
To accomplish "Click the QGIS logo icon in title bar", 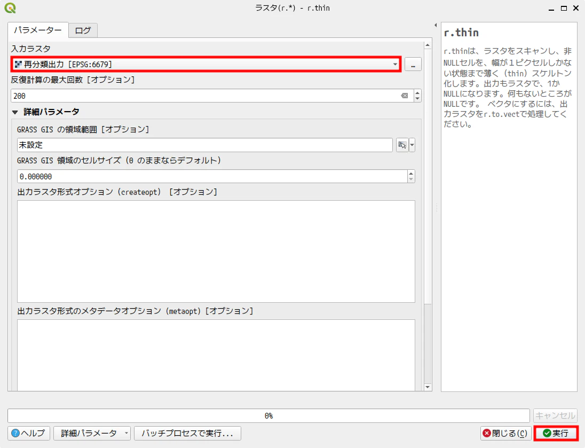I will coord(10,8).
